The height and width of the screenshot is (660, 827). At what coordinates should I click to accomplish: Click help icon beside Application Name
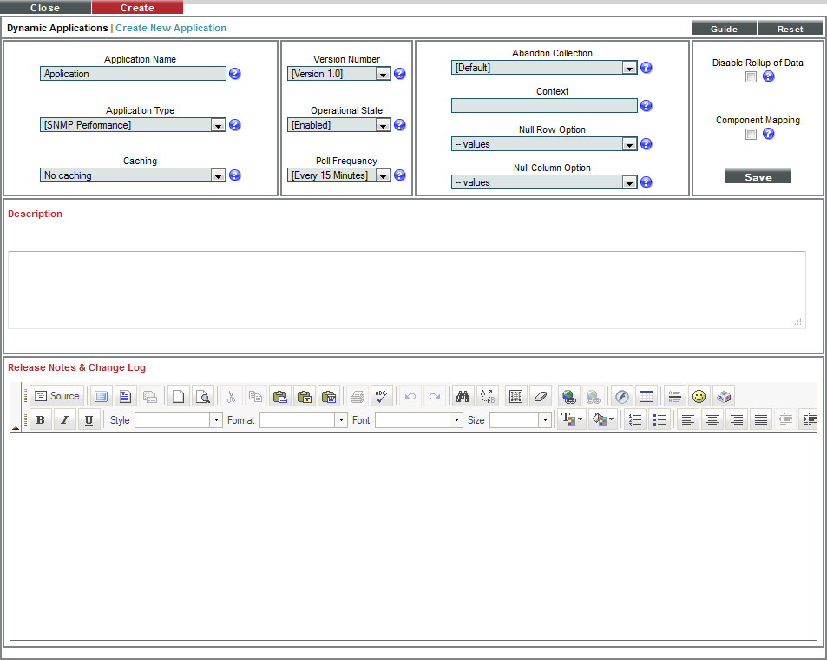(x=235, y=74)
